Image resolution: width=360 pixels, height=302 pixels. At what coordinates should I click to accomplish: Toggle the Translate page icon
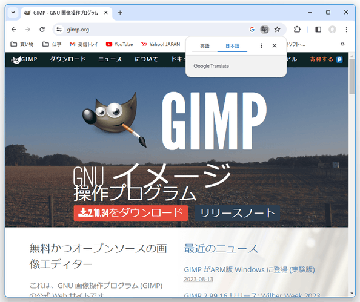264,30
